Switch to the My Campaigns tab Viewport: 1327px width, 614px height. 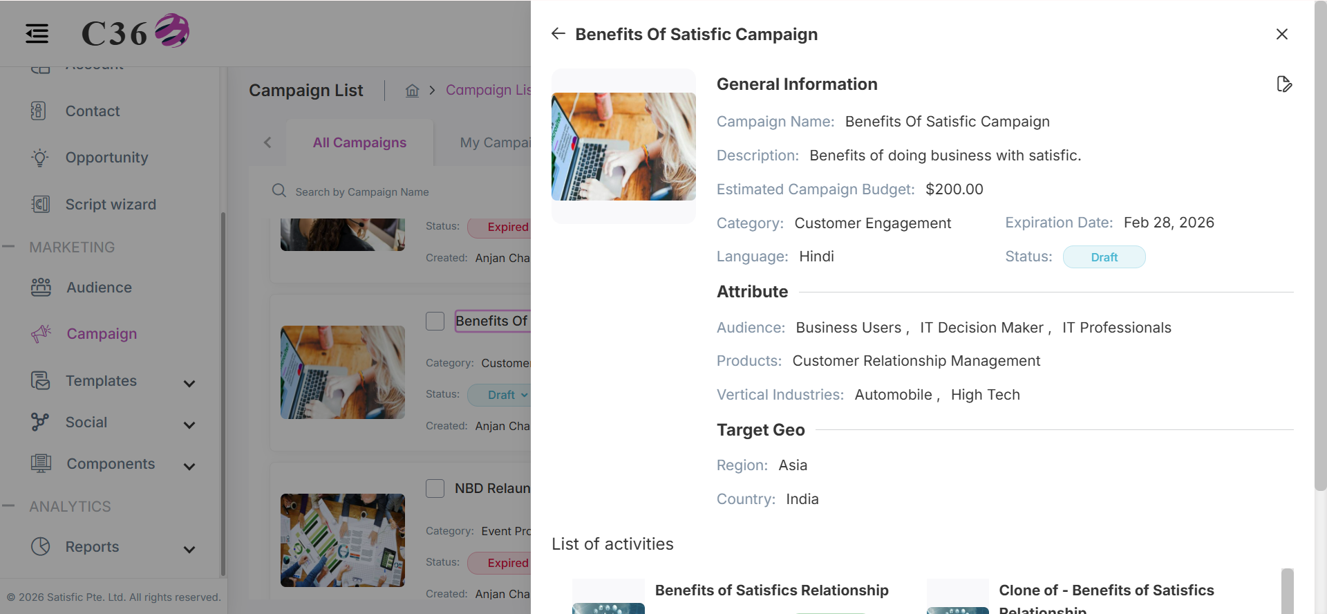point(495,142)
